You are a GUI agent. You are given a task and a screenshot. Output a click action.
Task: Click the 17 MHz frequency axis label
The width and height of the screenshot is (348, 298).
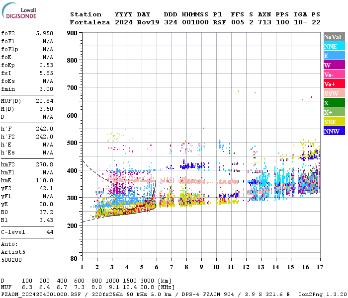[320, 267]
